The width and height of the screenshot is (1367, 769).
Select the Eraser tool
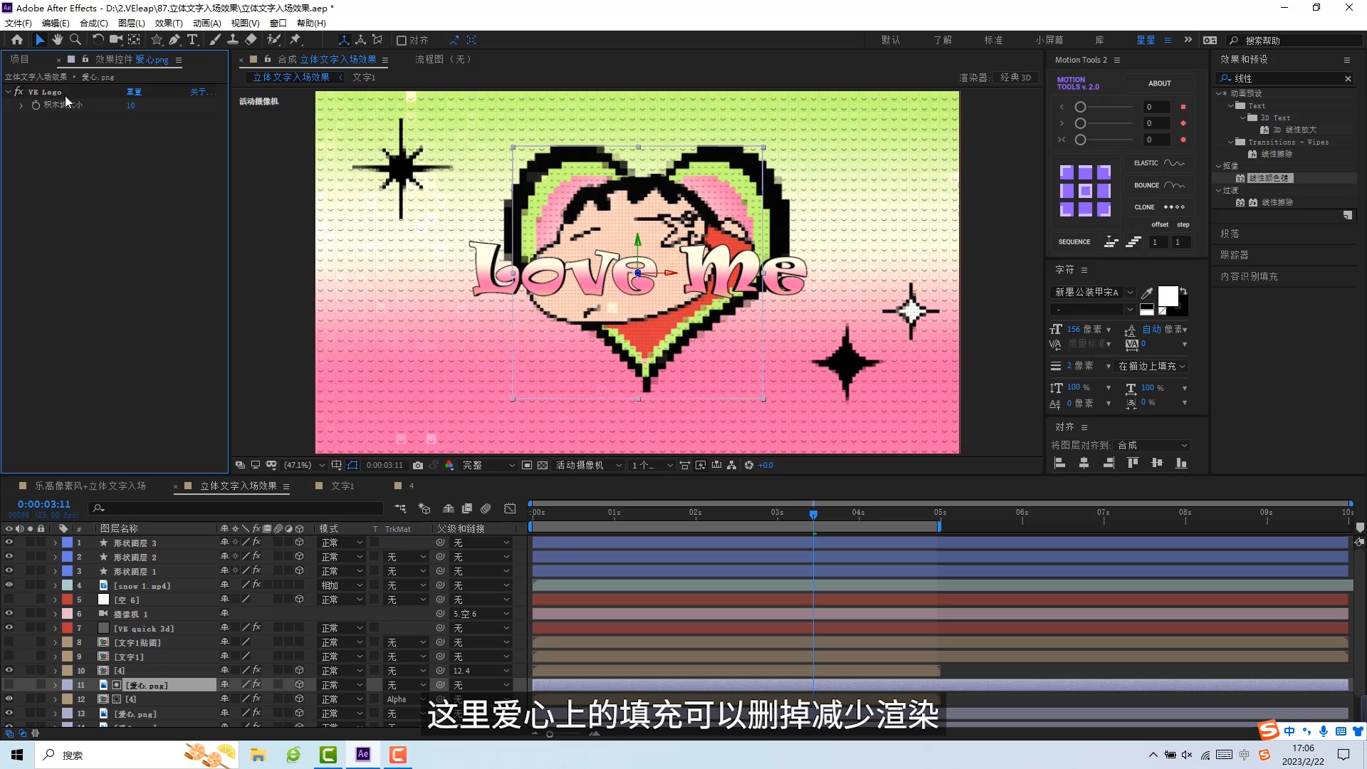[x=251, y=40]
